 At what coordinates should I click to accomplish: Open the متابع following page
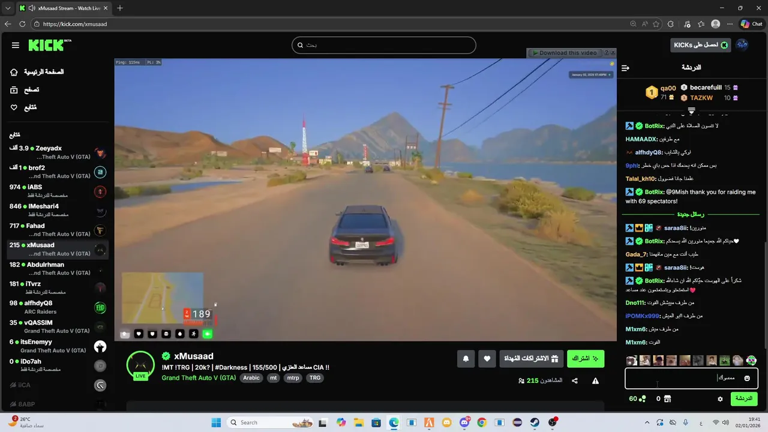point(23,107)
